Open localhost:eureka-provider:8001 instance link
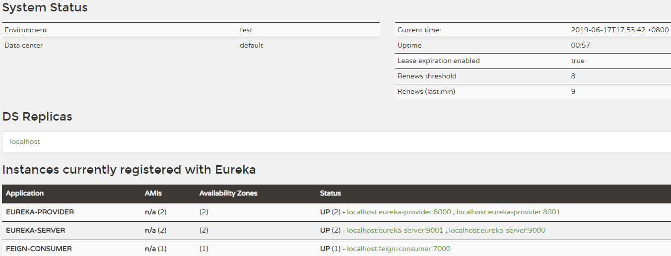Screen dimensions: 671x256 click(508, 212)
